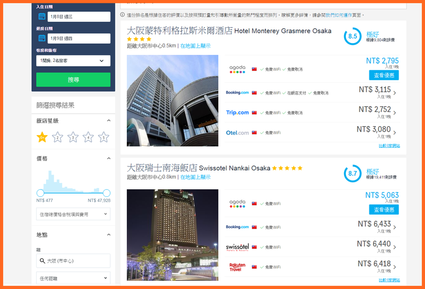Open the NT$ 2,752 Trip.com price arrow

[395, 113]
